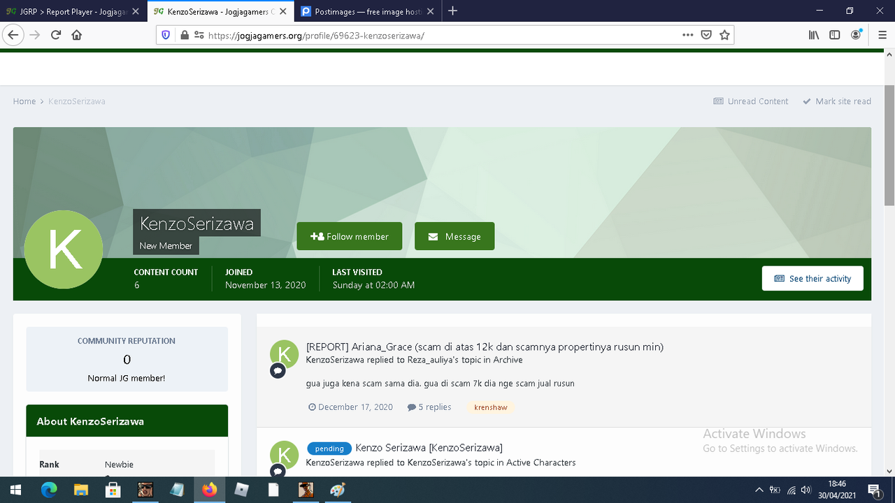Open the site permissions icon in the address bar
This screenshot has width=895, height=503.
tap(199, 35)
